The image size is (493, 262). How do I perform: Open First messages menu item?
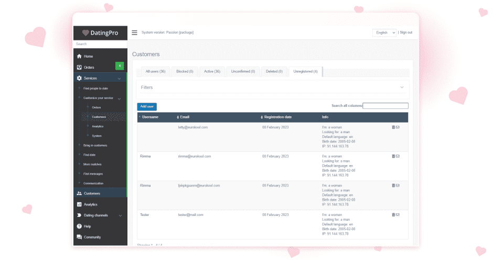(x=93, y=174)
